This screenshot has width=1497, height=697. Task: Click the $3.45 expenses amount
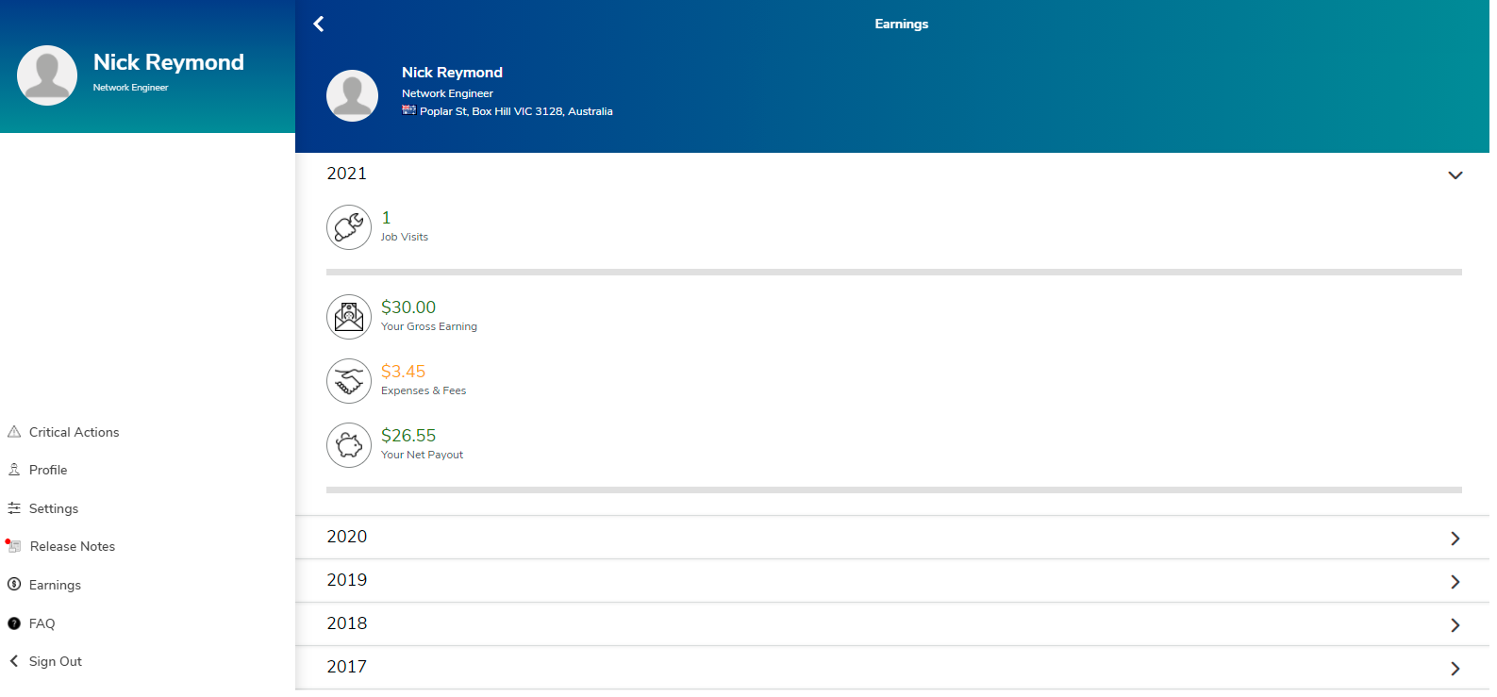[404, 372]
